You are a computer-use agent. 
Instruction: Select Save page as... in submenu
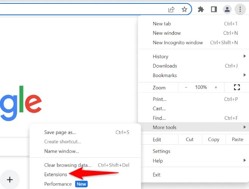click(x=85, y=132)
